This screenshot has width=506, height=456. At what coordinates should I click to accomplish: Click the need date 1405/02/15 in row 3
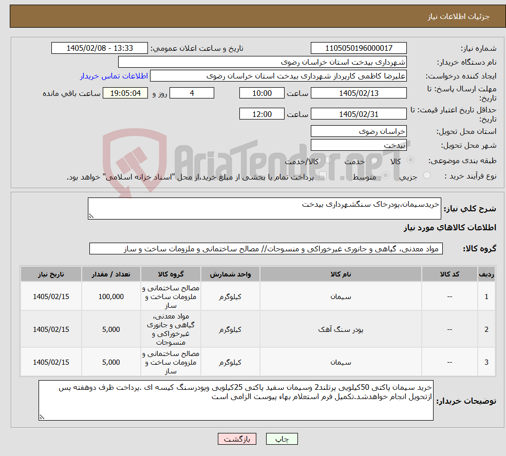(51, 362)
